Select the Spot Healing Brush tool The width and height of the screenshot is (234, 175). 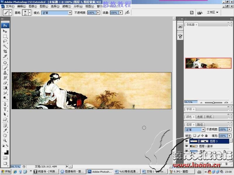point(5,63)
